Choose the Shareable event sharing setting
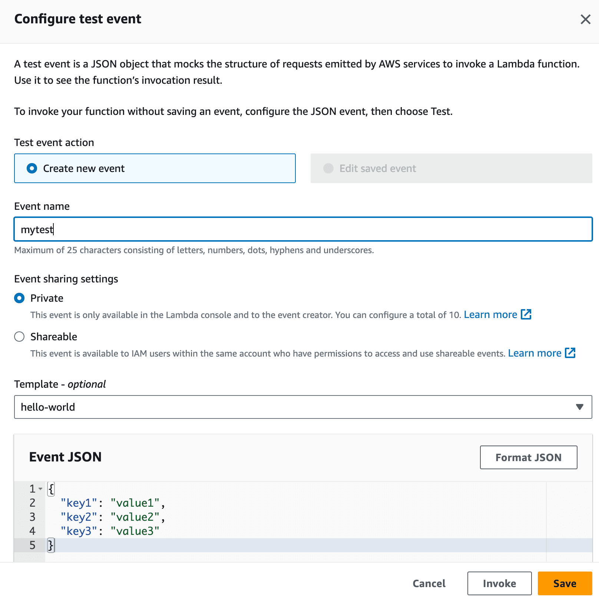The image size is (599, 596). tap(19, 337)
